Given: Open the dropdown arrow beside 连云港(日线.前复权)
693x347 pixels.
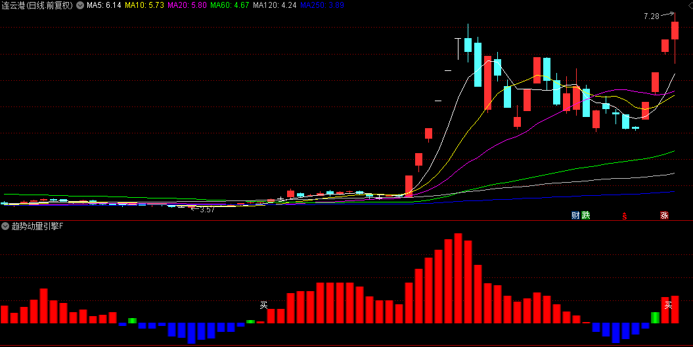Looking at the screenshot, I should tap(80, 5).
